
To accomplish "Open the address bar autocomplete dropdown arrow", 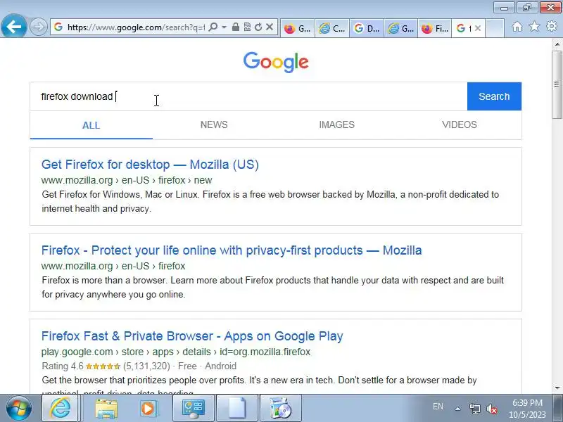I will pyautogui.click(x=224, y=27).
